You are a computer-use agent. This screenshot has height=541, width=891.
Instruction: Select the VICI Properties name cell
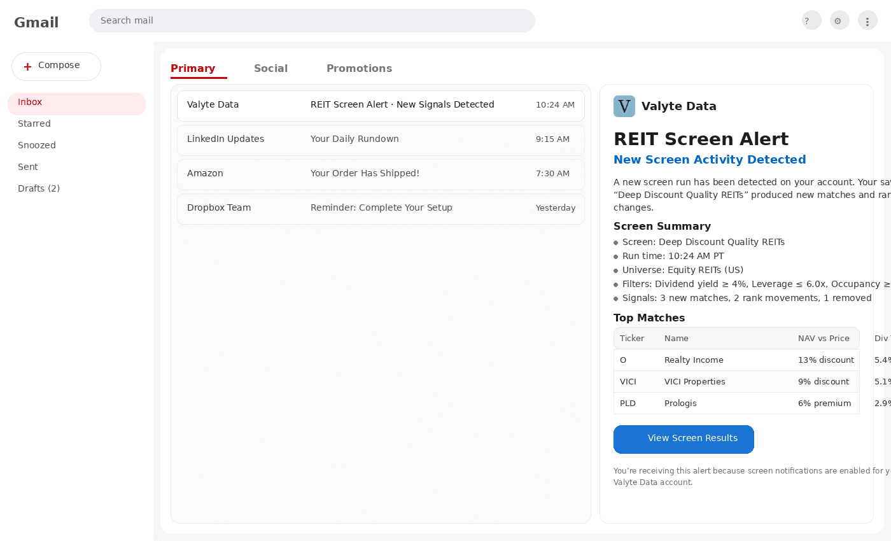(x=695, y=381)
